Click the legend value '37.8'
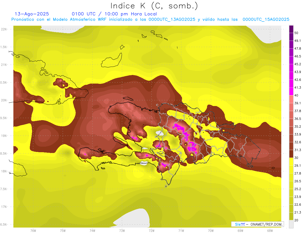 point(298,111)
